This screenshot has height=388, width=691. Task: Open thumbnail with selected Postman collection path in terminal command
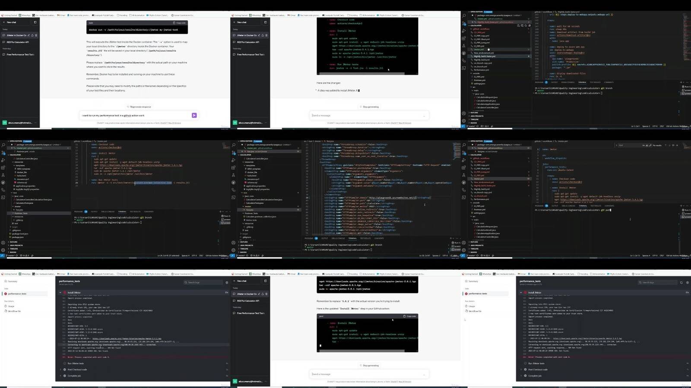(x=115, y=199)
